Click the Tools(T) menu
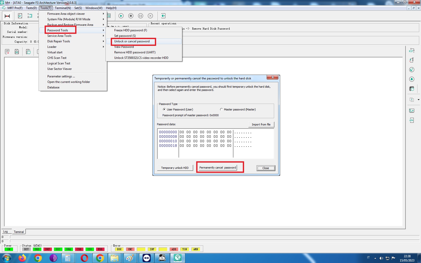Image resolution: width=421 pixels, height=263 pixels. tap(46, 8)
